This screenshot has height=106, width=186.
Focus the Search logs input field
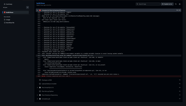(x=148, y=4)
